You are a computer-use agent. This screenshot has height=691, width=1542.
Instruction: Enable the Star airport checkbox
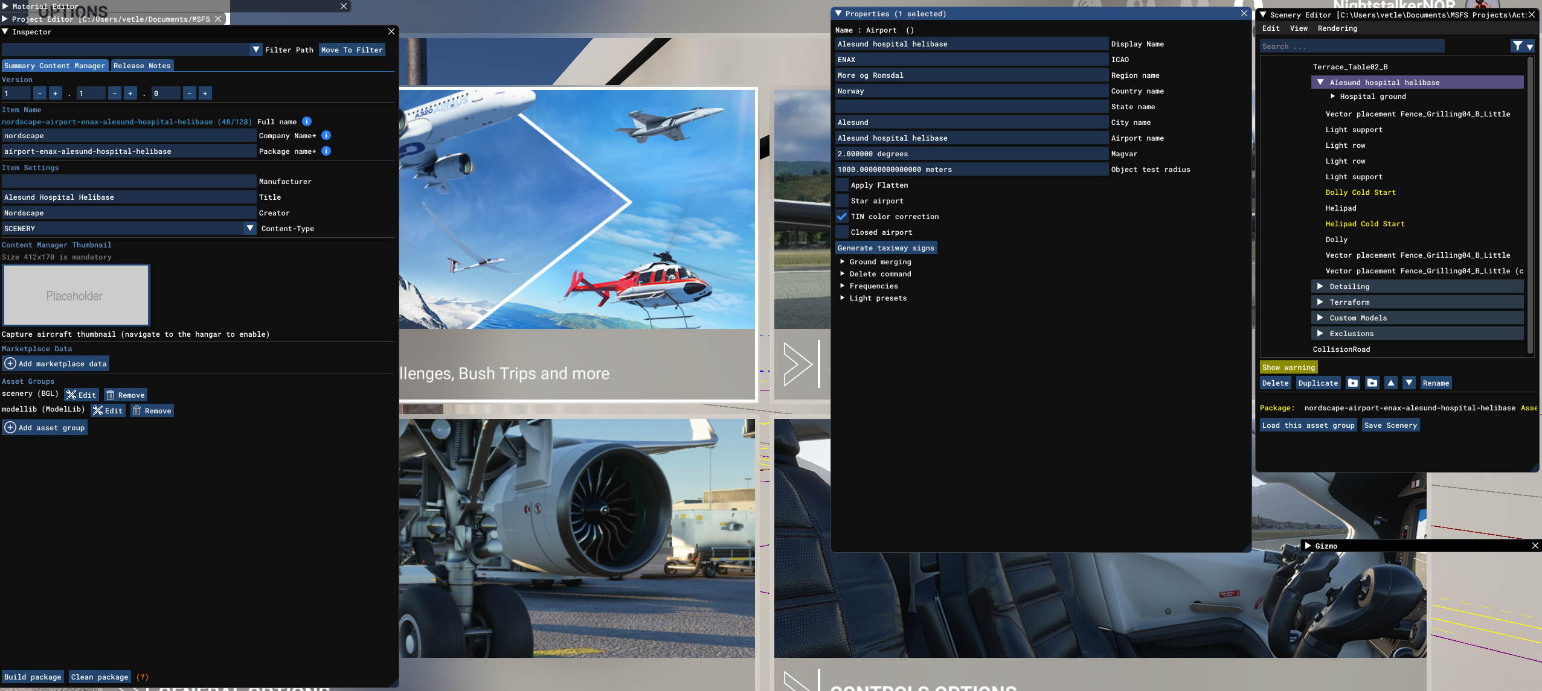(x=842, y=200)
